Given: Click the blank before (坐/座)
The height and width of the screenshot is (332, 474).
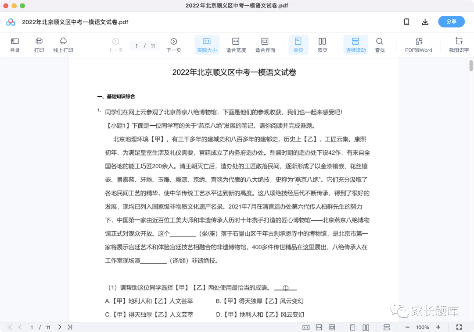Looking at the screenshot, I should (183, 235).
